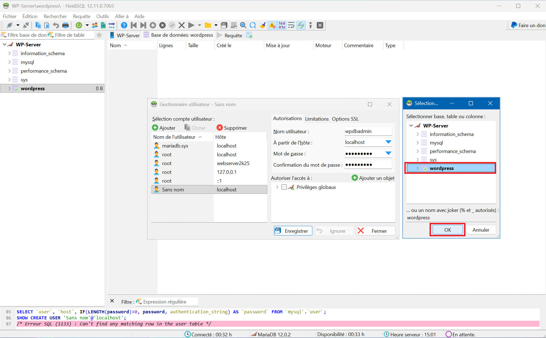
Task: Click the binary 100/010 toolbar icon
Action: 282,25
